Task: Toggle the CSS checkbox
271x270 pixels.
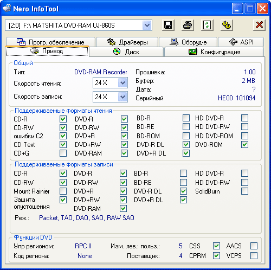Action: [x=216, y=246]
